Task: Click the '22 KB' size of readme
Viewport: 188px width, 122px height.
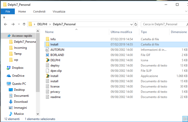Action: coord(184,97)
